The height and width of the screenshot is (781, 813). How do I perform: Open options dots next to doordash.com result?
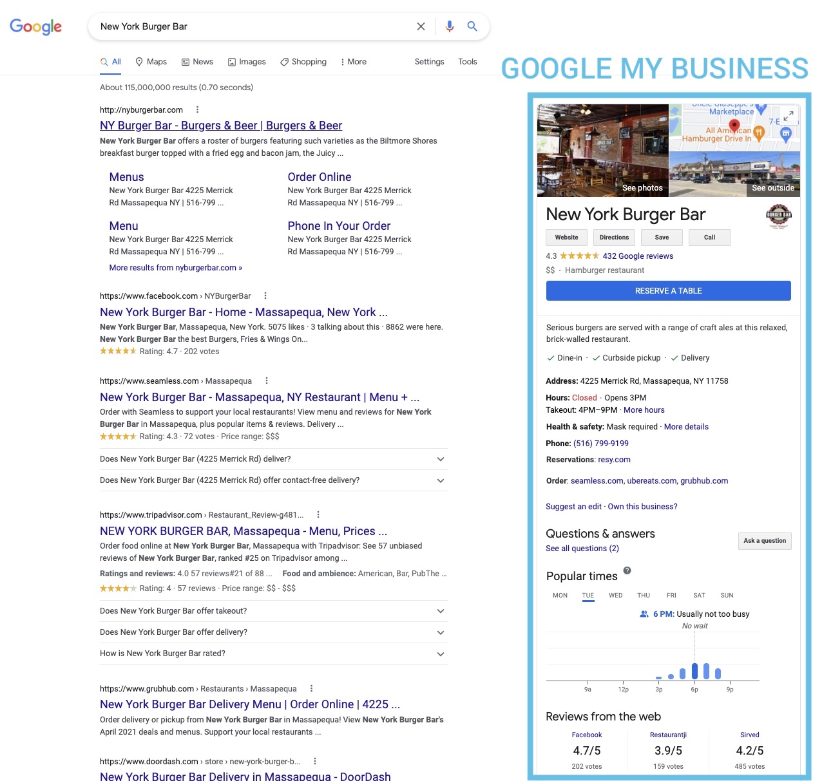point(314,761)
